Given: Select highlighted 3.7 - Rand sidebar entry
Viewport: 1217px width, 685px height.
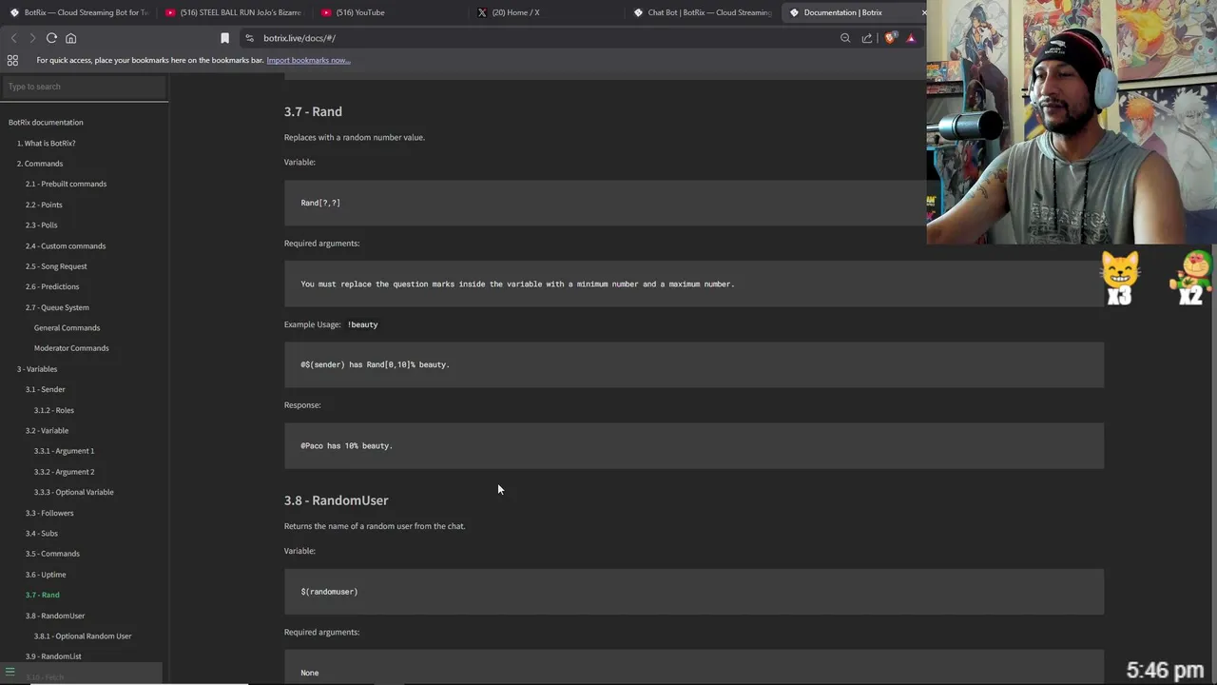Looking at the screenshot, I should pos(43,595).
